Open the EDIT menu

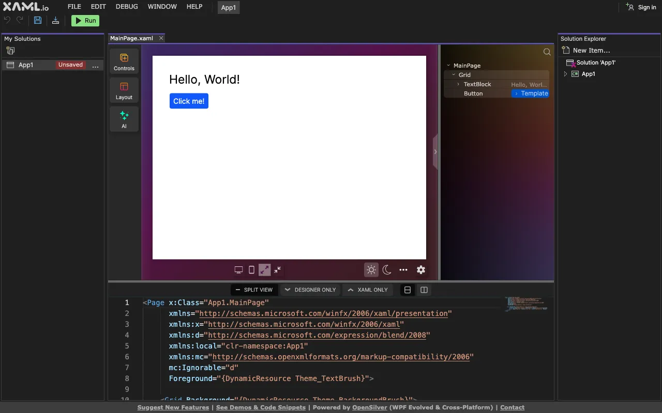98,7
